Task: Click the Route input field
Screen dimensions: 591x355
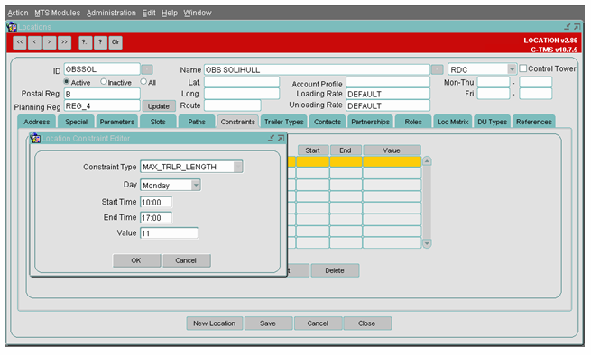Action: 232,105
